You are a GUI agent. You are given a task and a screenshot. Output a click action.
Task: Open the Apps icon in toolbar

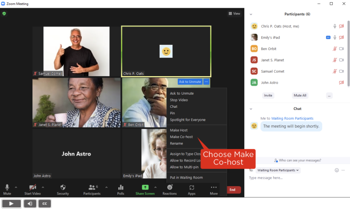192,188
